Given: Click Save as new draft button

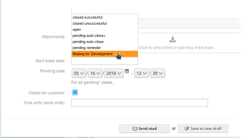Looking at the screenshot, I should [203, 129].
